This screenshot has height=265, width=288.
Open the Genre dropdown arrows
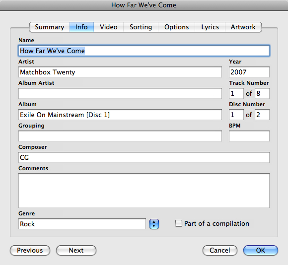[x=154, y=224]
